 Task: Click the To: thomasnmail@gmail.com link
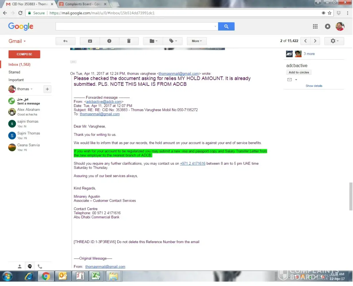tap(100, 114)
